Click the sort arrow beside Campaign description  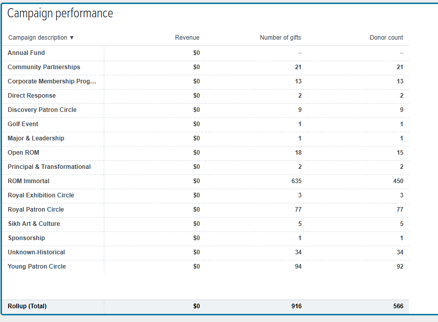72,38
